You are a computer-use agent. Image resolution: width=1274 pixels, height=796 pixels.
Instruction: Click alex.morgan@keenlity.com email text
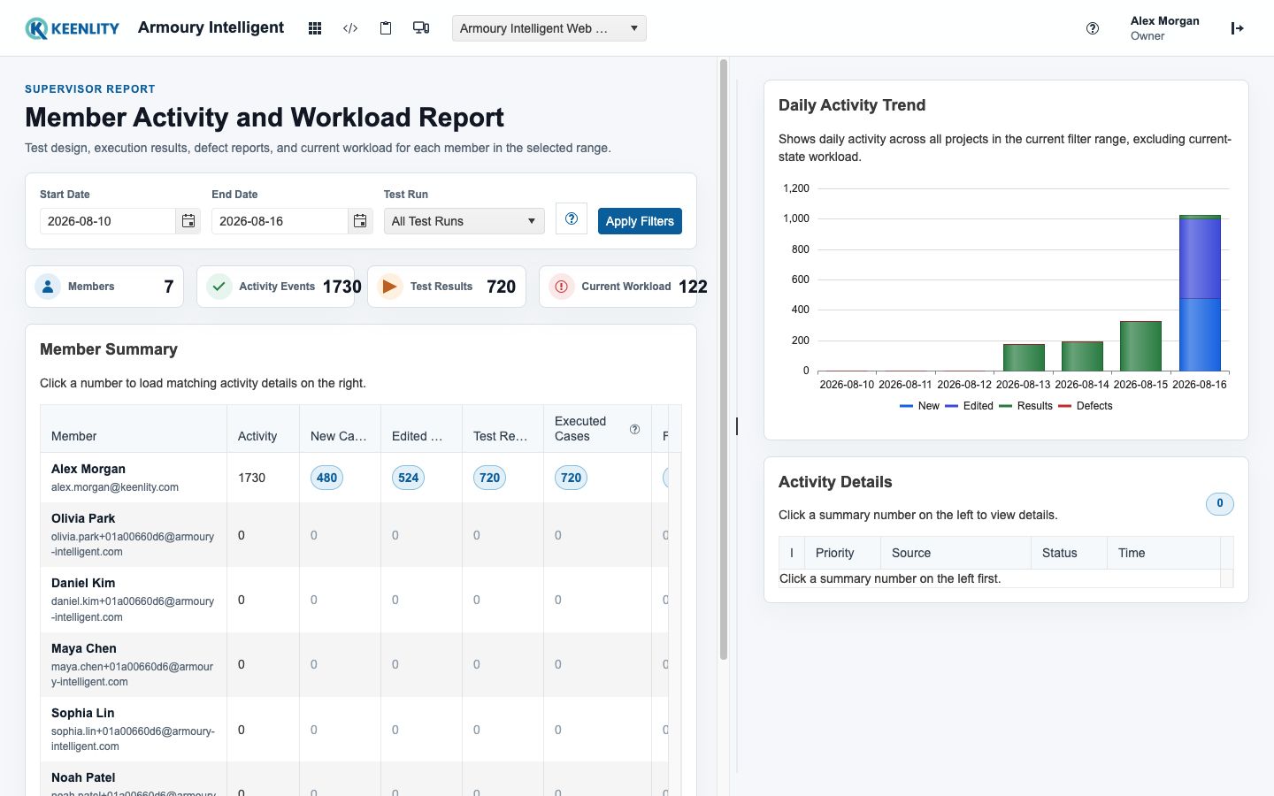tap(115, 487)
